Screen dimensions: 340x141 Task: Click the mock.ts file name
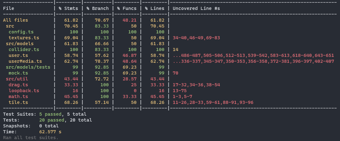tap(18, 73)
